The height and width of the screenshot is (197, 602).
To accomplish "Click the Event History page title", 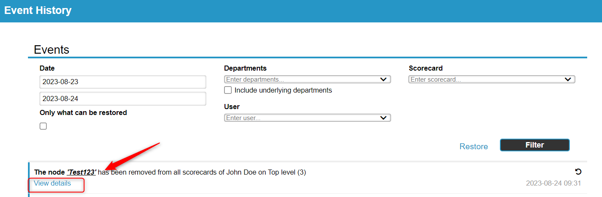I will 38,11.
